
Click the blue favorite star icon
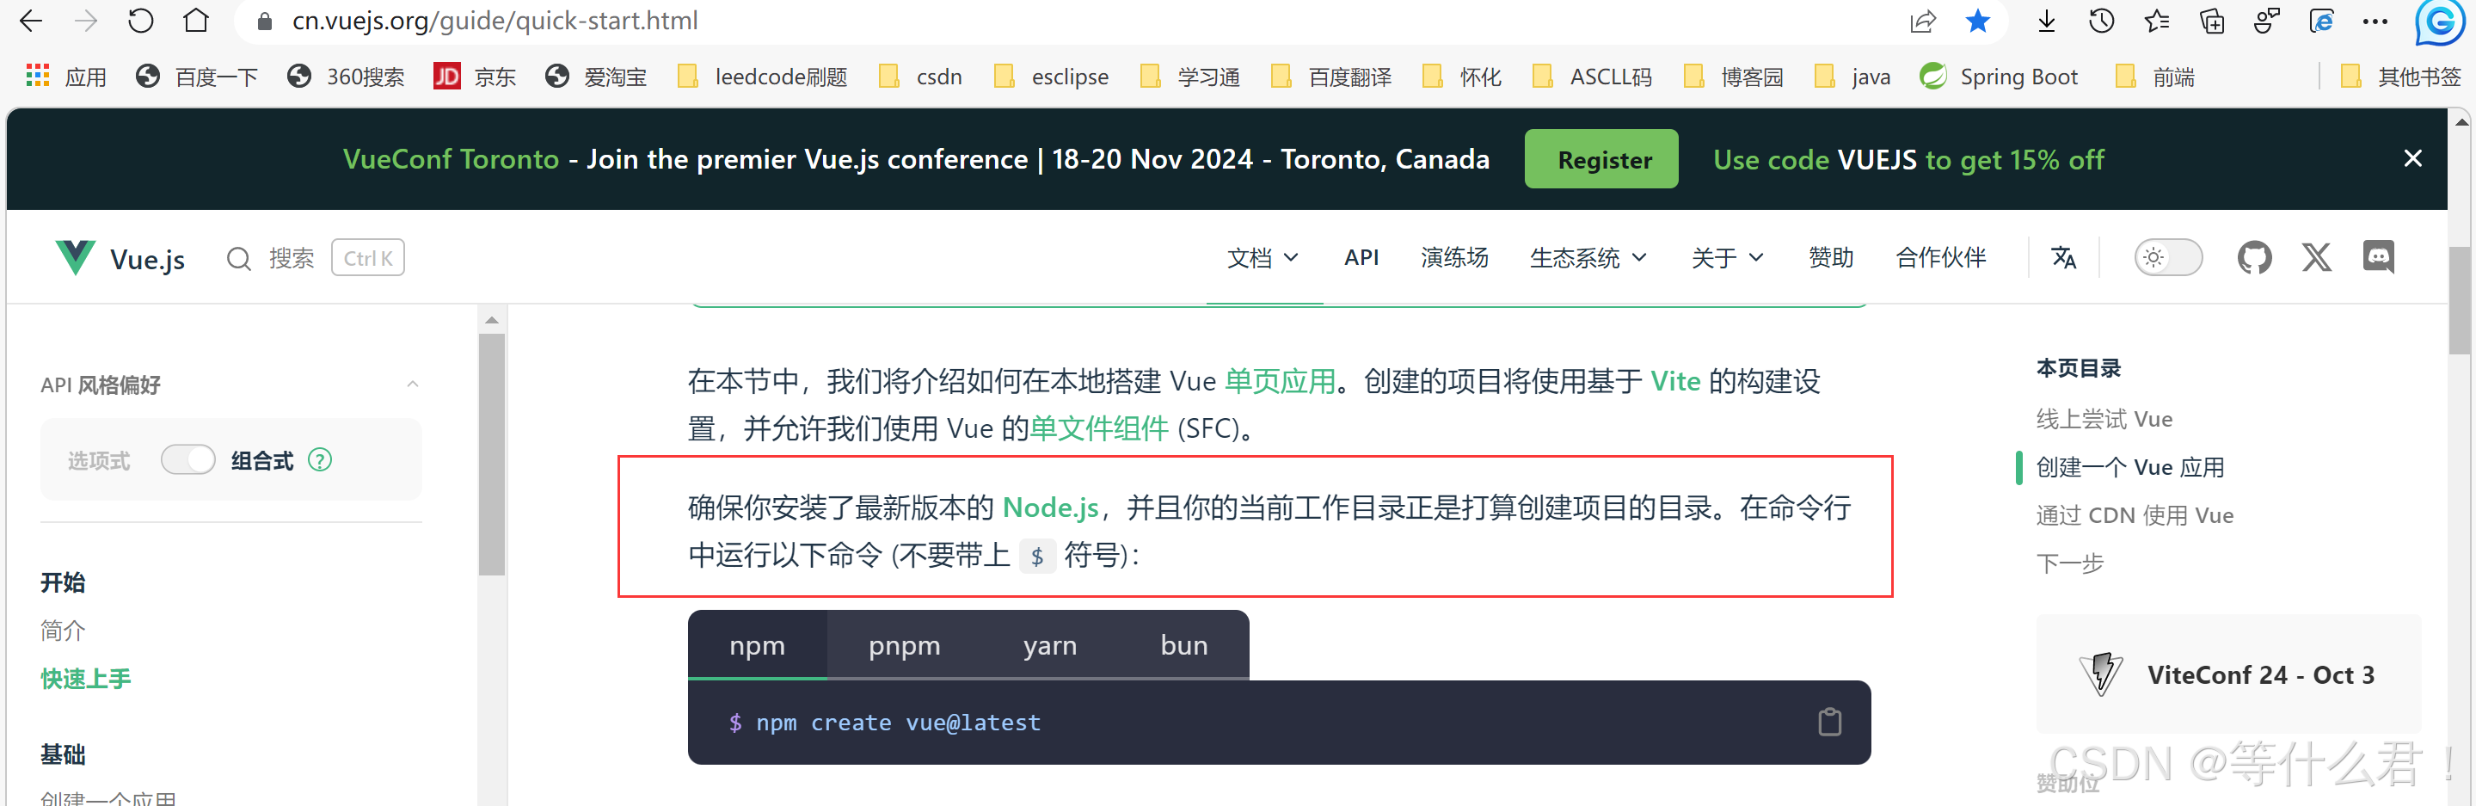coord(1977,22)
